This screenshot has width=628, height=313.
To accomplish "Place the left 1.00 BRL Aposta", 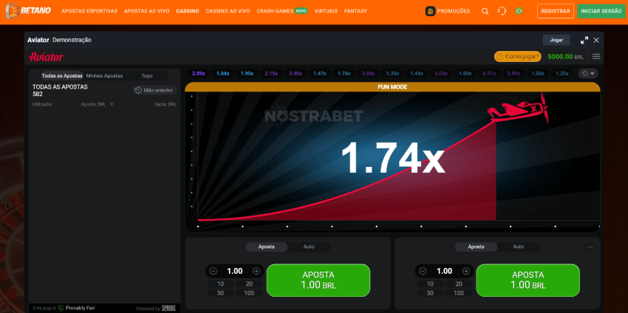I will click(x=318, y=281).
